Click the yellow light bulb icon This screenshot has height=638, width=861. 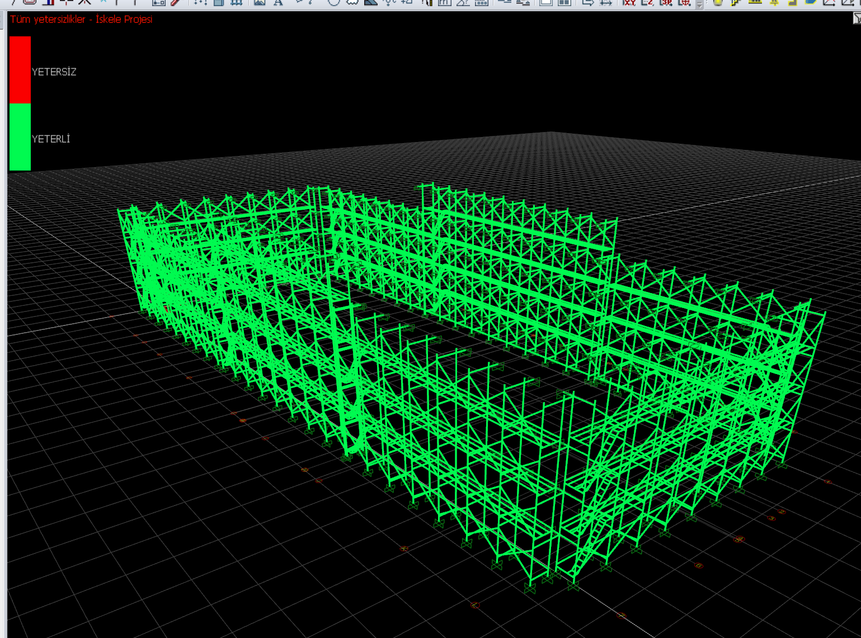click(x=718, y=2)
